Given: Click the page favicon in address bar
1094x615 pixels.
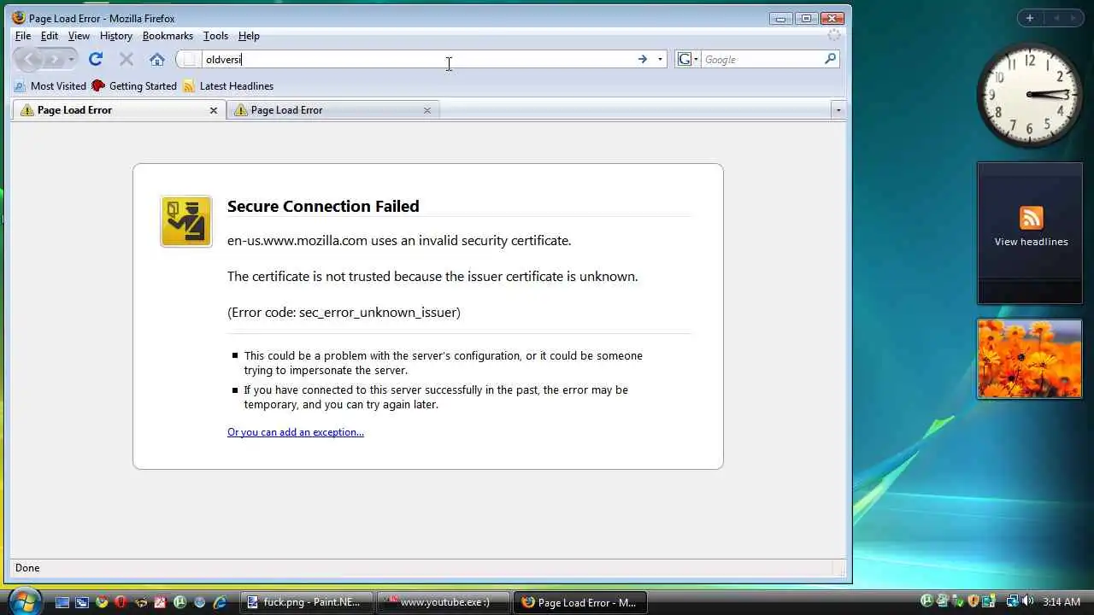Looking at the screenshot, I should coord(190,60).
